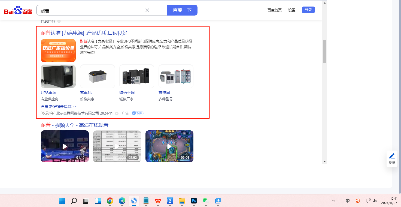
Task: Click the 海悟空调 product image
Action: (x=137, y=76)
